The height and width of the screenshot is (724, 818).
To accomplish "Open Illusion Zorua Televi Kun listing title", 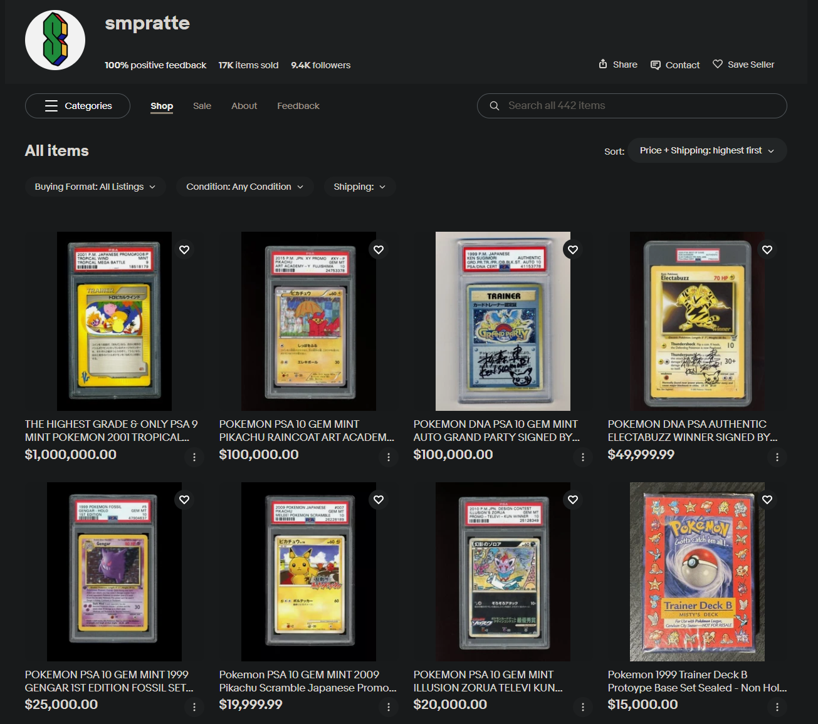I will pos(488,681).
